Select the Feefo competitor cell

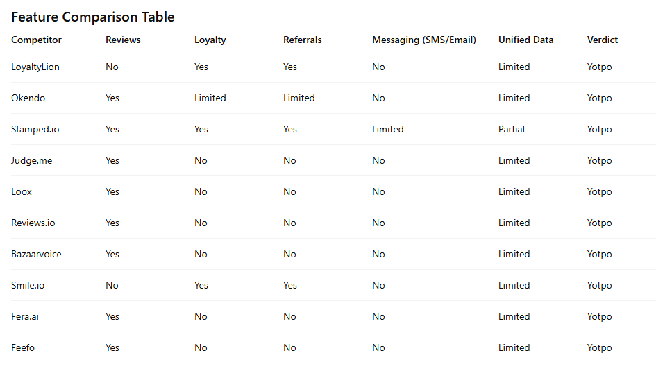tap(23, 348)
